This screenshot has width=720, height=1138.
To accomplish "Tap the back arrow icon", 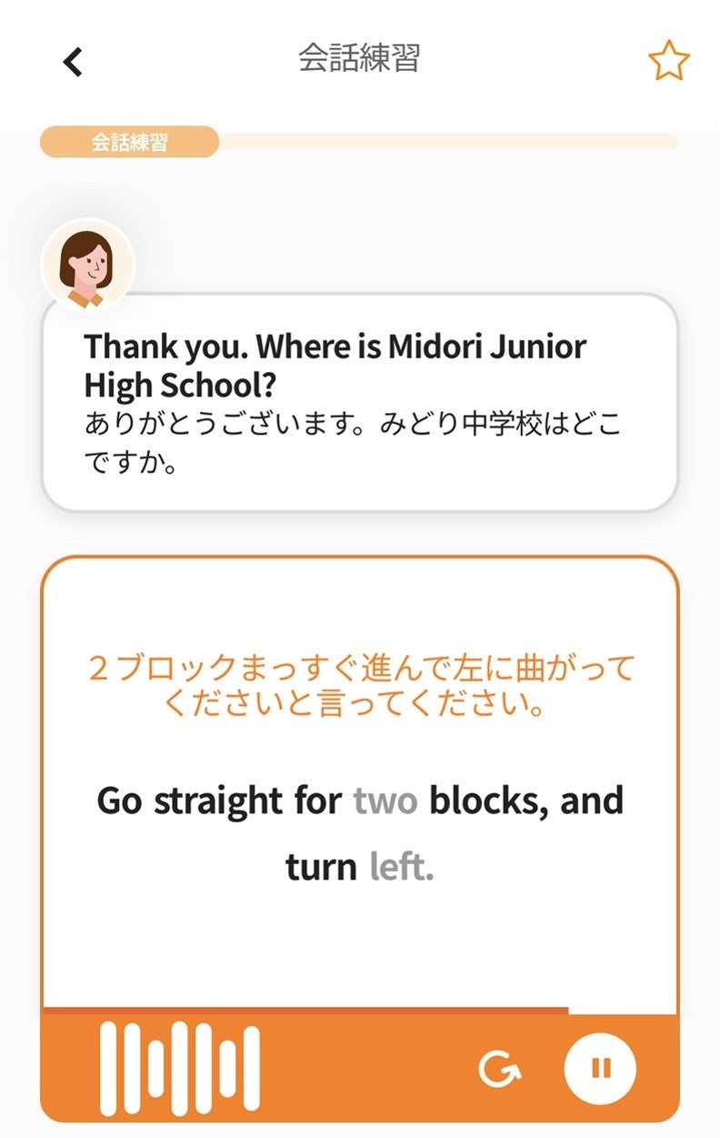I will (73, 62).
